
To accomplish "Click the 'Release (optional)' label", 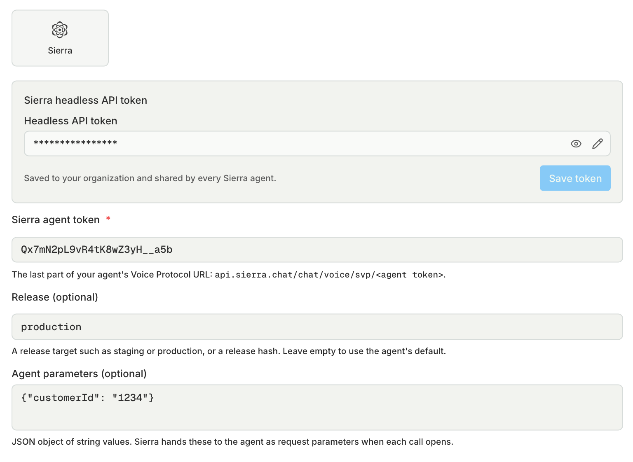I will [x=55, y=297].
